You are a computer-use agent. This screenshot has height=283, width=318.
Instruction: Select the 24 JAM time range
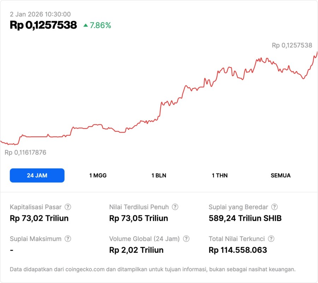click(x=37, y=175)
